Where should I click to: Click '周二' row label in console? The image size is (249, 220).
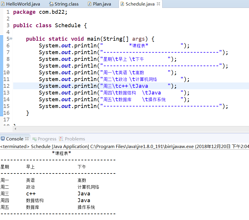pos(5,187)
